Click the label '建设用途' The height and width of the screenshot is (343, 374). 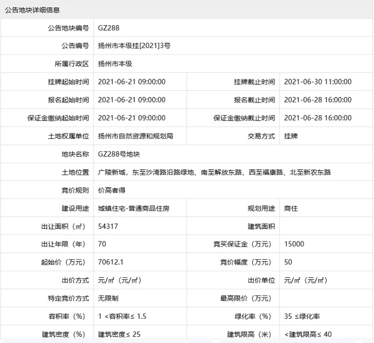75,209
